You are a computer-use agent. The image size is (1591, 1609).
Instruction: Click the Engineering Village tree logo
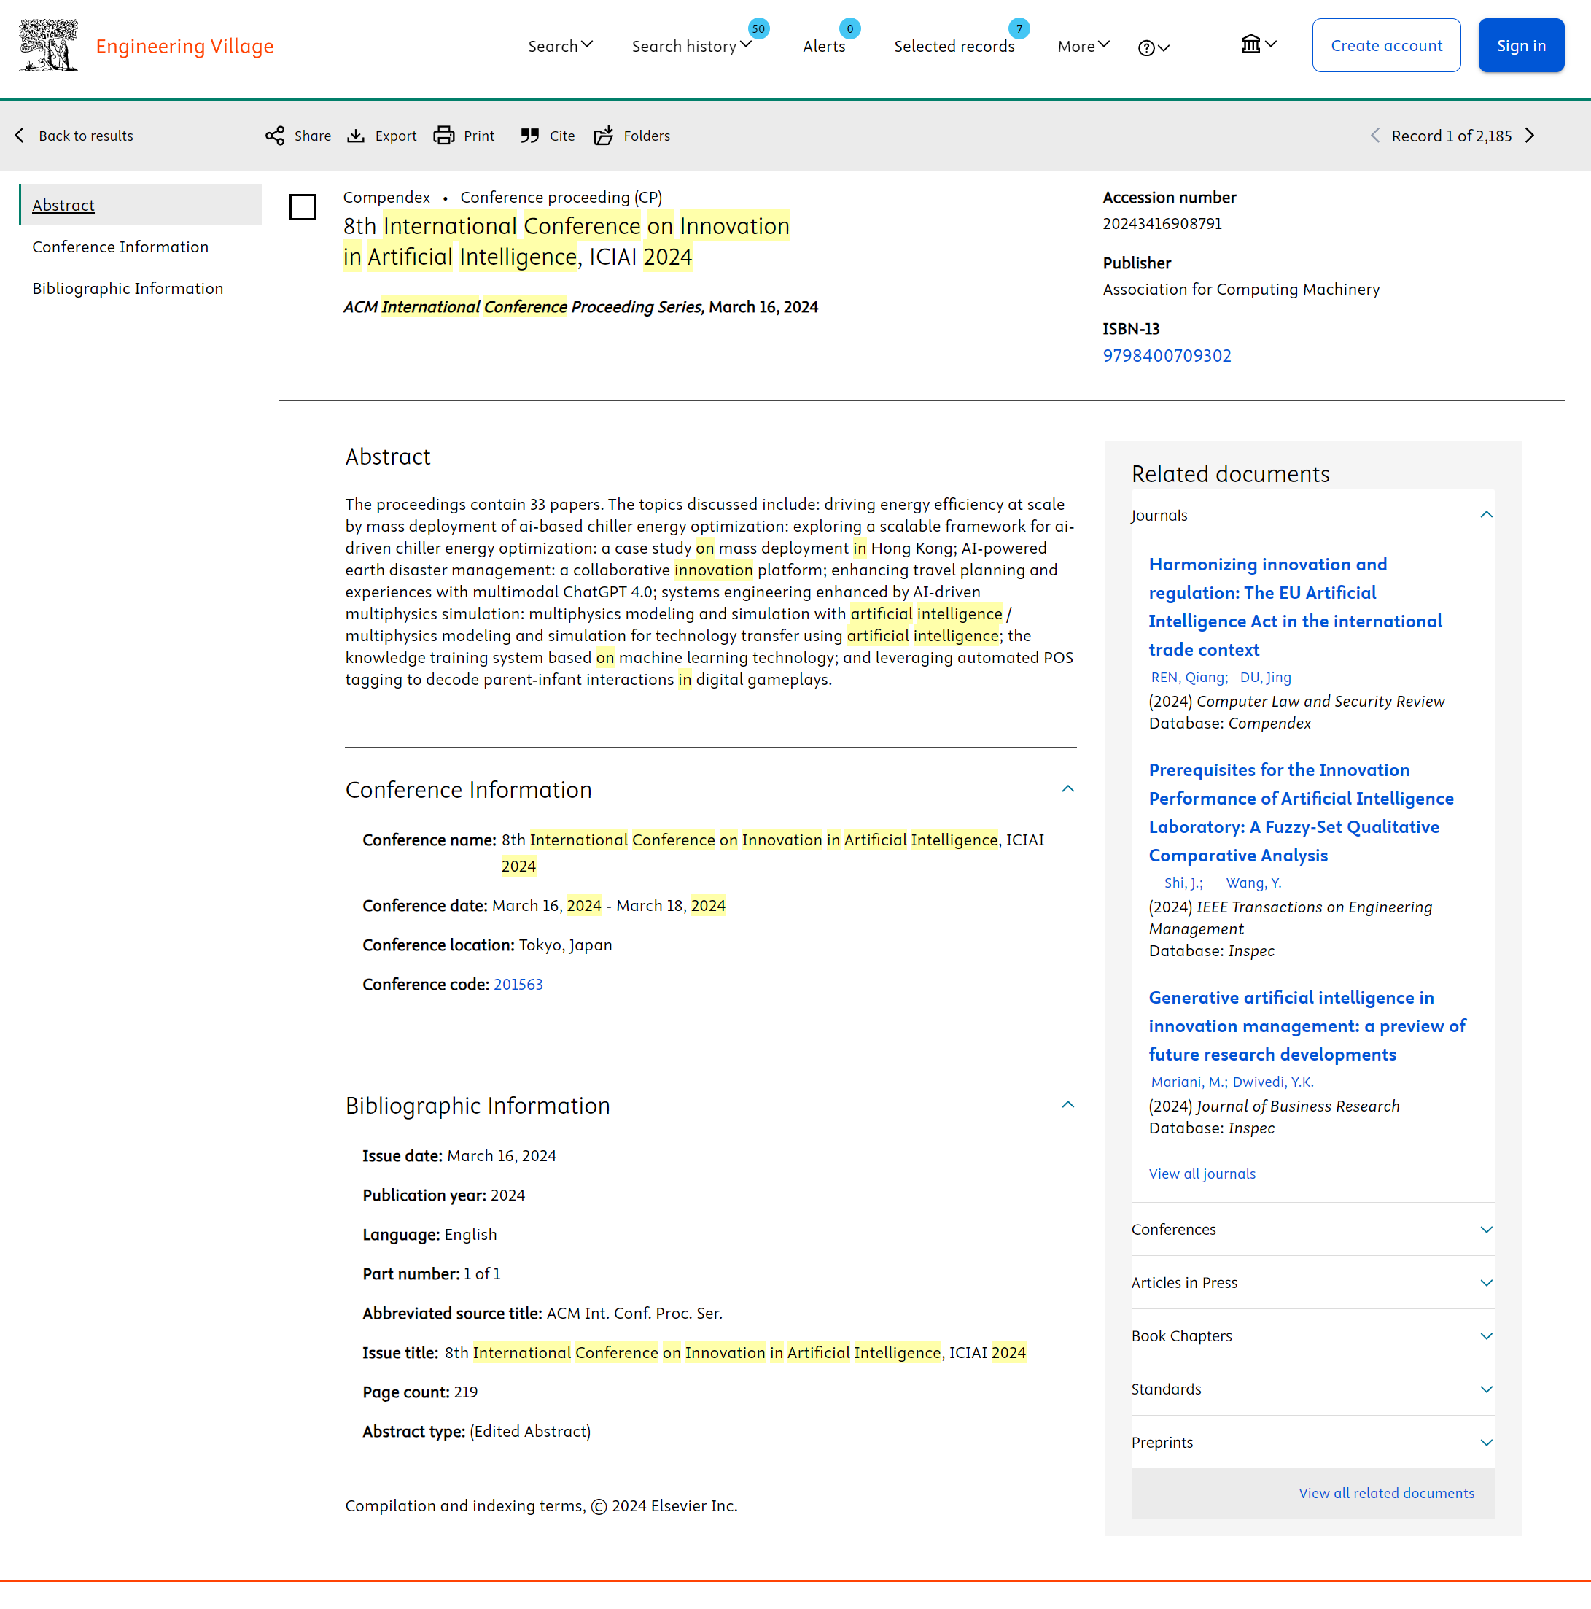pos(48,46)
